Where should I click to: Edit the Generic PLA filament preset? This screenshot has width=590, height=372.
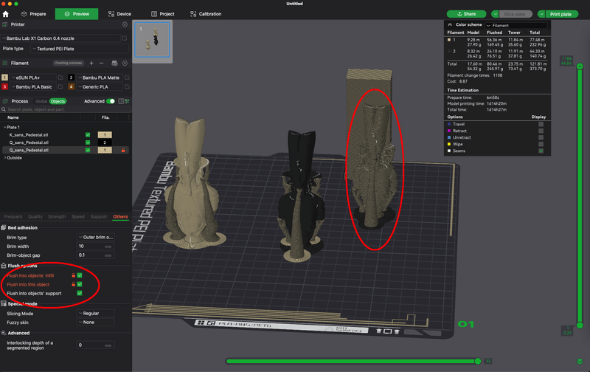coord(127,86)
